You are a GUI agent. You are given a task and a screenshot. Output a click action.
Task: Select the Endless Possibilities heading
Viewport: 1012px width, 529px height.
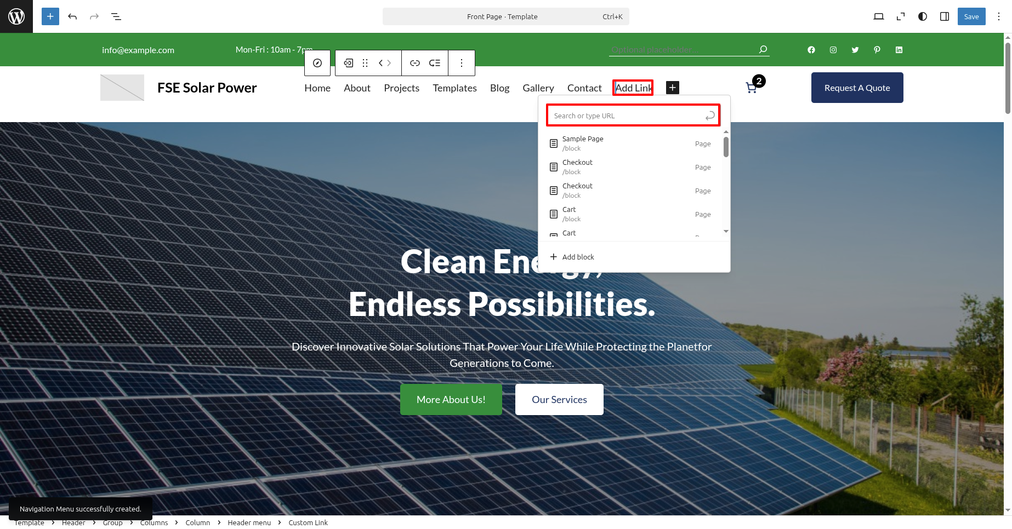tap(502, 304)
